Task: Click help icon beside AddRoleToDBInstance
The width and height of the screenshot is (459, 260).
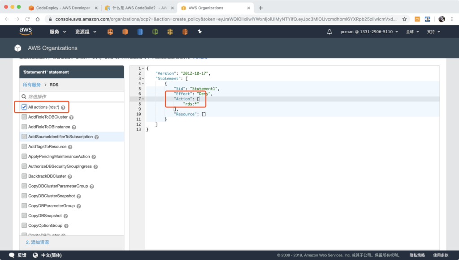Action: click(x=74, y=128)
